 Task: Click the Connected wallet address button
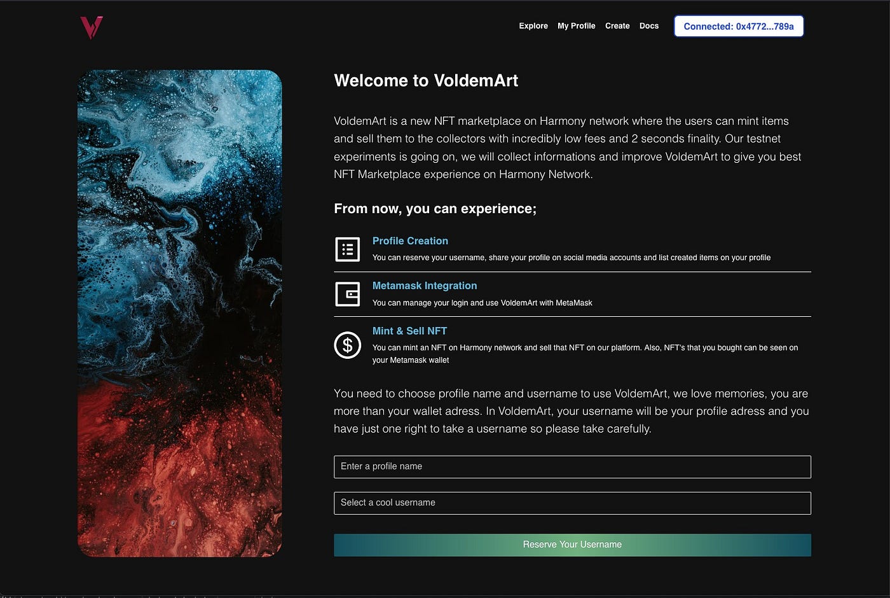(x=739, y=26)
